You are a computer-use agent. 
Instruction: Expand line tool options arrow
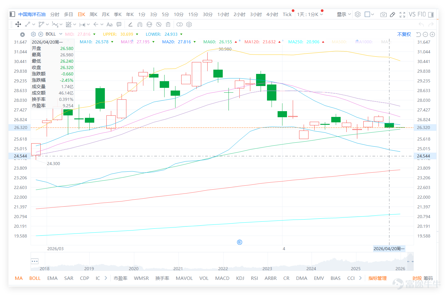coord(34,25)
